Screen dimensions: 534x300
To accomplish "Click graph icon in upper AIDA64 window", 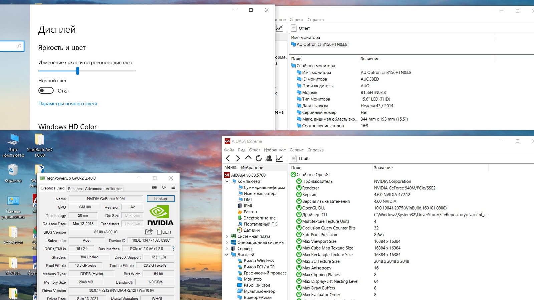I will point(279,28).
